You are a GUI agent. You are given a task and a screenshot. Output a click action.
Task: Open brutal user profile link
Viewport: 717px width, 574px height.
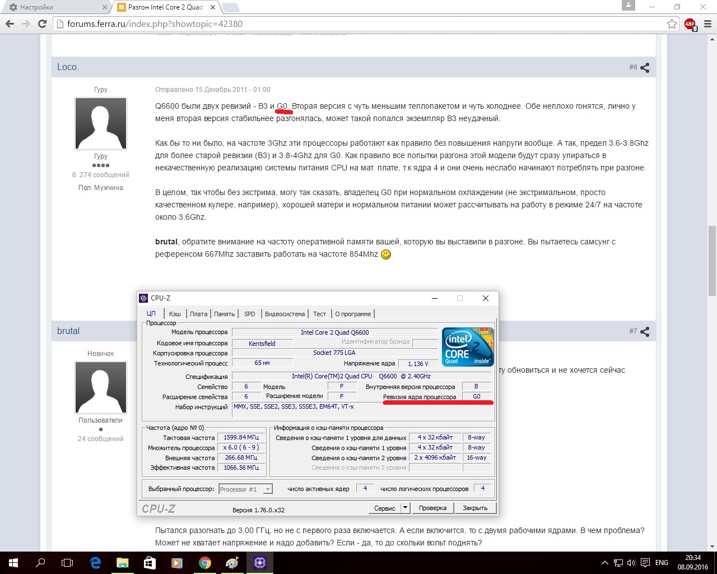coord(68,331)
